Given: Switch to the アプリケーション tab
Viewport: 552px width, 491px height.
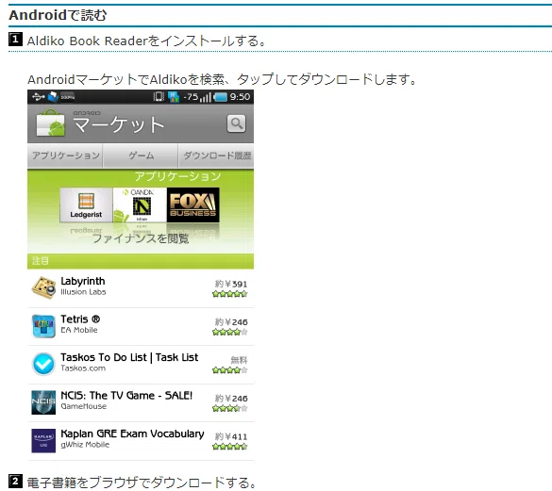Looking at the screenshot, I should 65,155.
